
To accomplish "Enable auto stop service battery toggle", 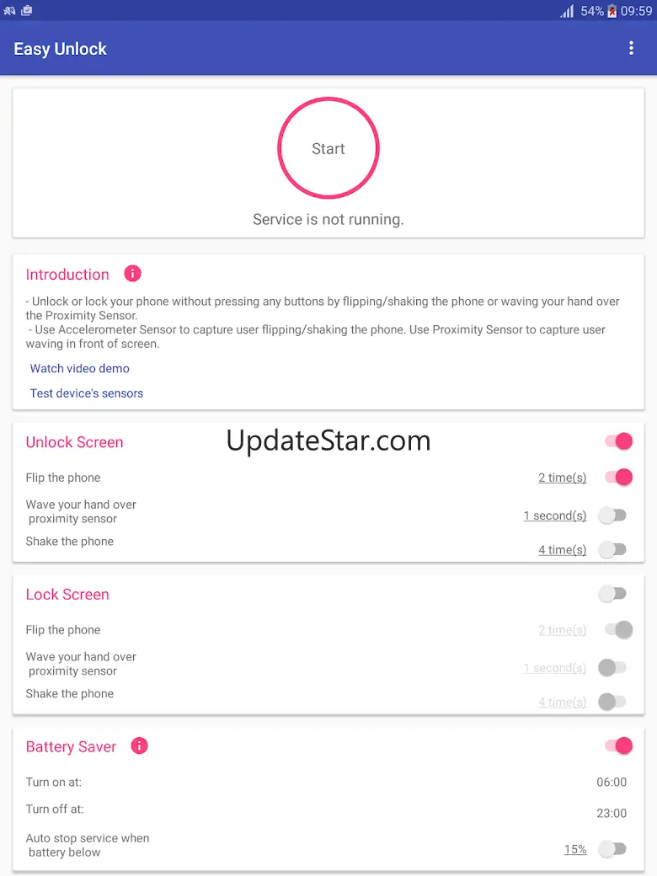I will pyautogui.click(x=612, y=849).
